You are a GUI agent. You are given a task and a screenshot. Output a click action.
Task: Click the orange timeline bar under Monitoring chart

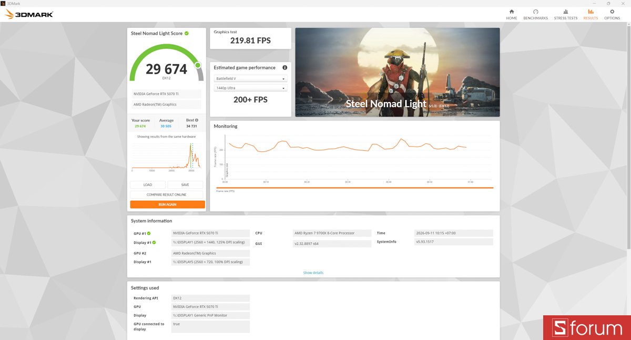click(355, 188)
